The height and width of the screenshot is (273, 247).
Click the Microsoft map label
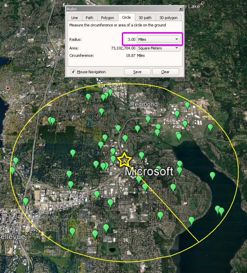(149, 171)
